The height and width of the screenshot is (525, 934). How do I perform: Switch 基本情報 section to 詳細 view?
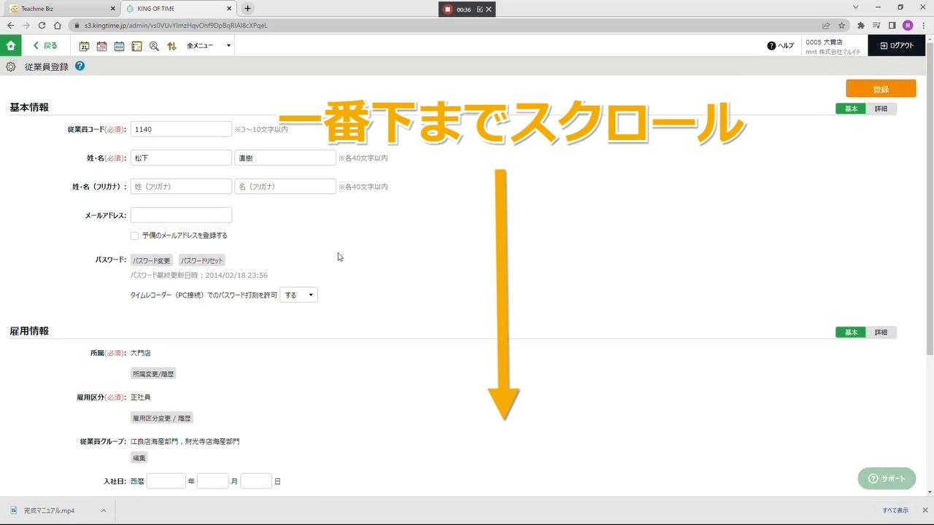[x=881, y=109]
